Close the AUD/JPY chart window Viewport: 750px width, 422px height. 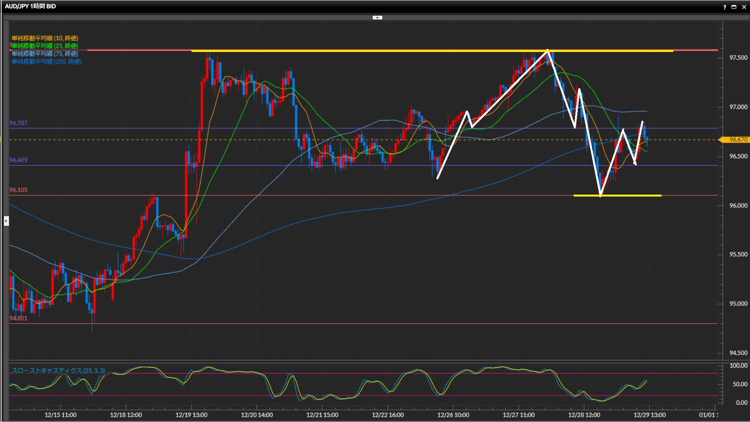click(x=744, y=7)
